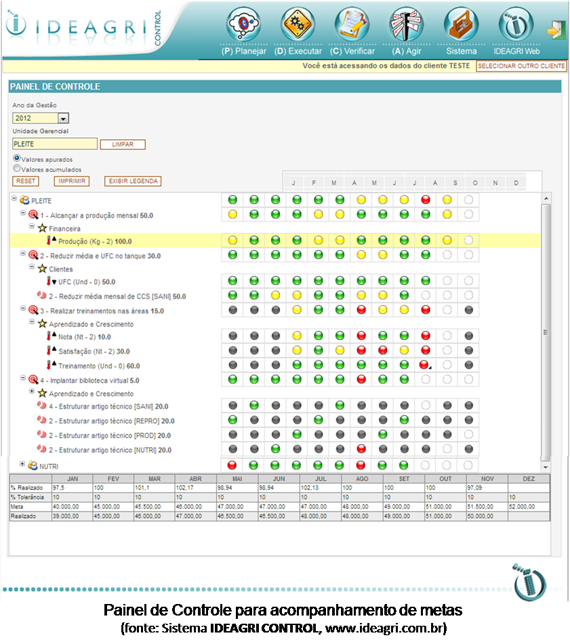Collapse the Reduzir média e UFC node
The width and height of the screenshot is (570, 642).
tap(23, 253)
